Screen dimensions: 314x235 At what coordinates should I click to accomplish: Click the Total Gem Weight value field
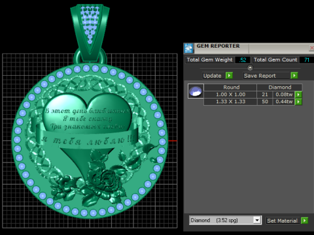(243, 60)
